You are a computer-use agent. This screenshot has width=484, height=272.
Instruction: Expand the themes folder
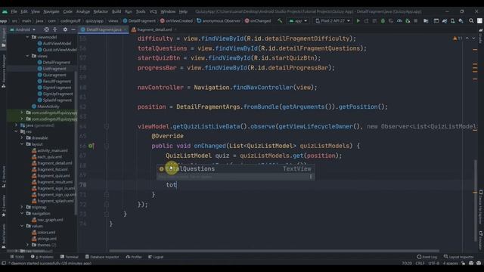27,245
